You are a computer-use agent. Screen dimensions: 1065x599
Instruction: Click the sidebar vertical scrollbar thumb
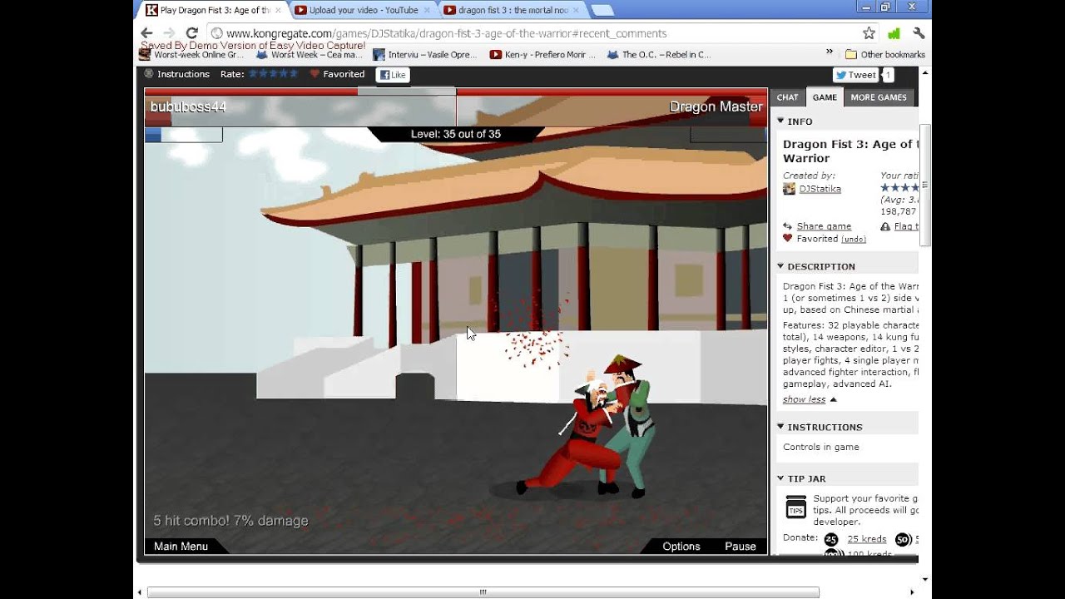pyautogui.click(x=924, y=186)
